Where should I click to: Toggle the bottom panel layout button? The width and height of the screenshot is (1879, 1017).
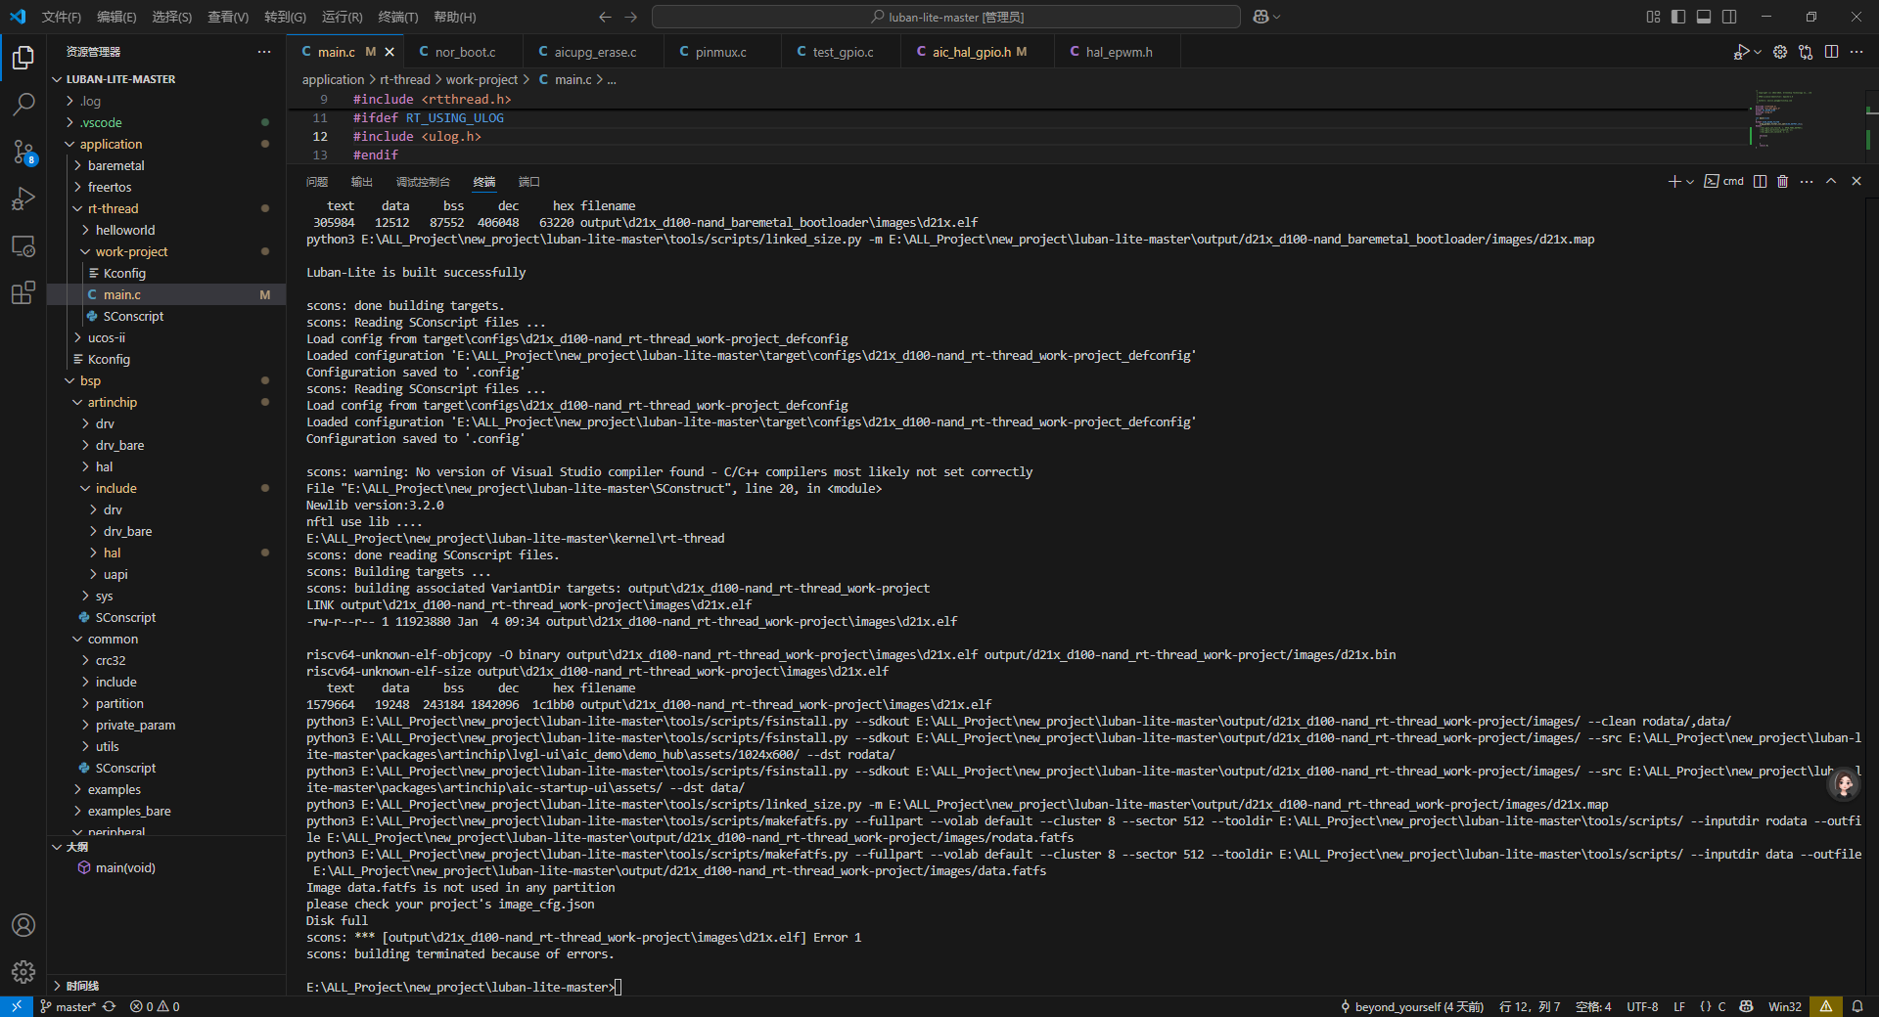tap(1704, 17)
